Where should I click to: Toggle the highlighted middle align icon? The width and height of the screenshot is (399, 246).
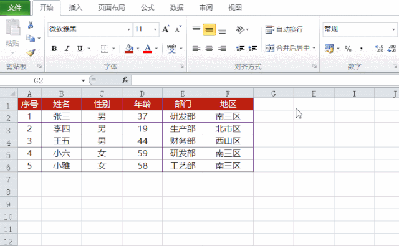tap(209, 30)
